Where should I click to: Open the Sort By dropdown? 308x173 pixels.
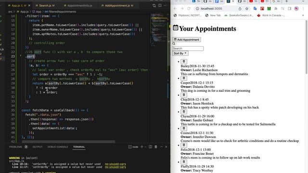(180, 53)
